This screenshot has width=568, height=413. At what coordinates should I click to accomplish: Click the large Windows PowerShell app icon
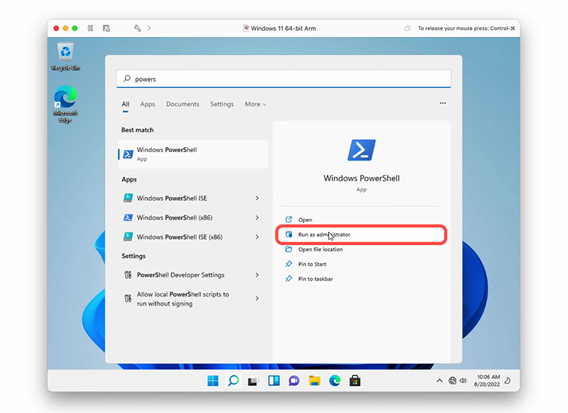pyautogui.click(x=361, y=150)
